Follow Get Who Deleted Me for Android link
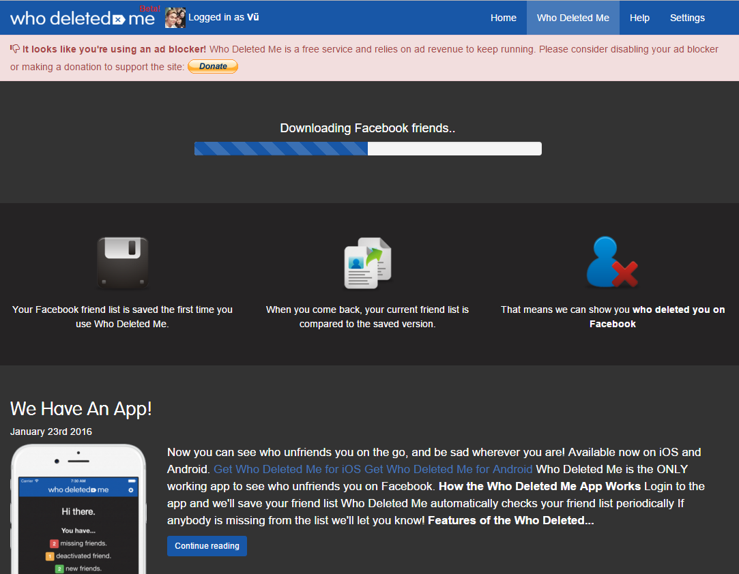This screenshot has width=739, height=574. pyautogui.click(x=448, y=469)
